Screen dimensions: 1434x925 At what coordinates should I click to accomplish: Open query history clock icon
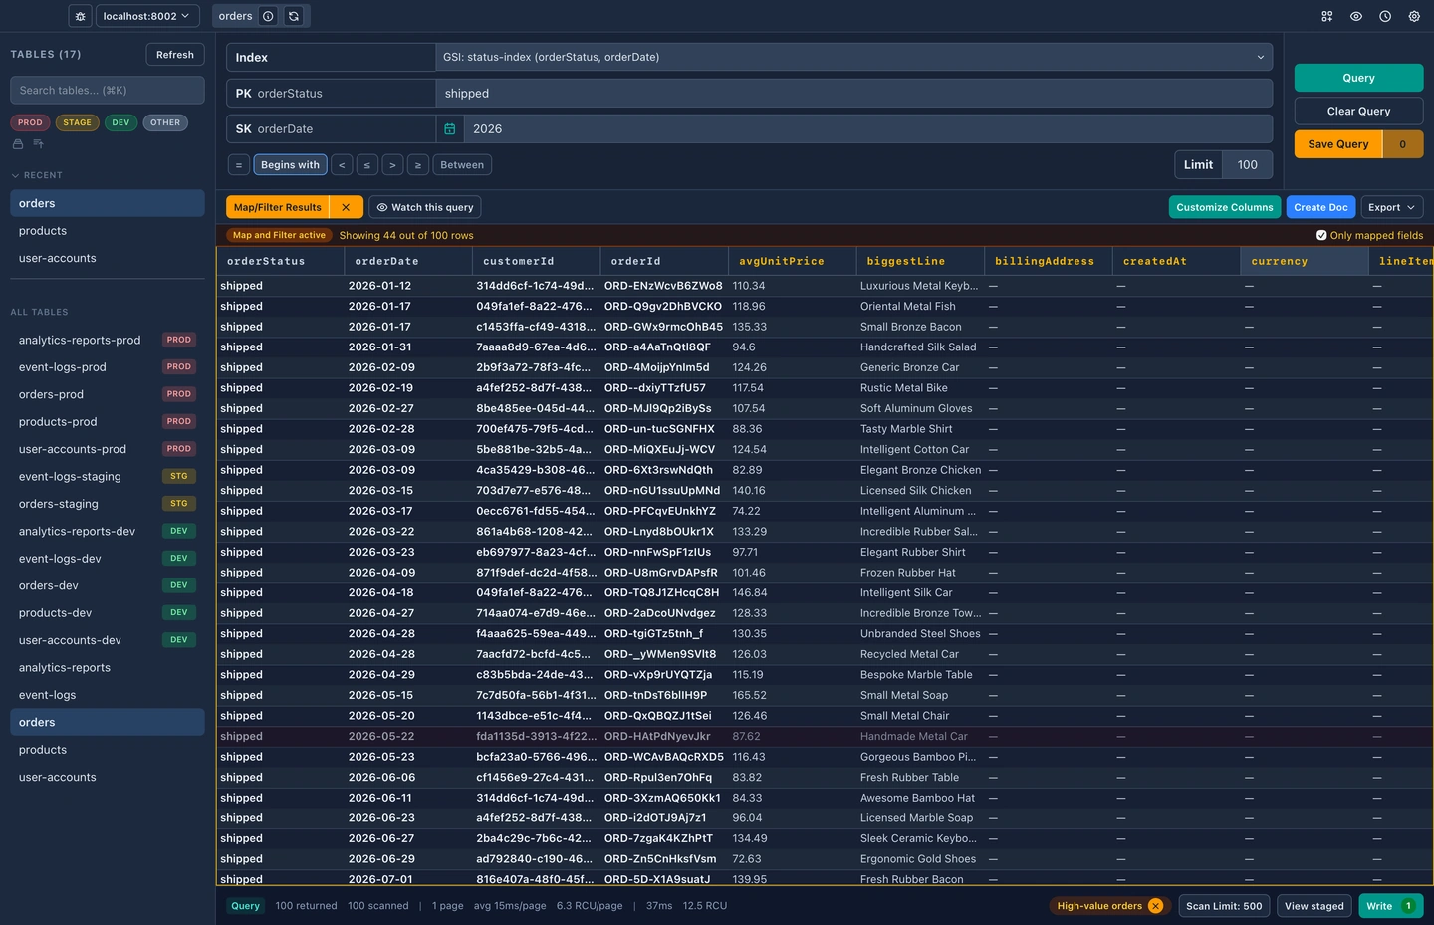pos(1385,16)
